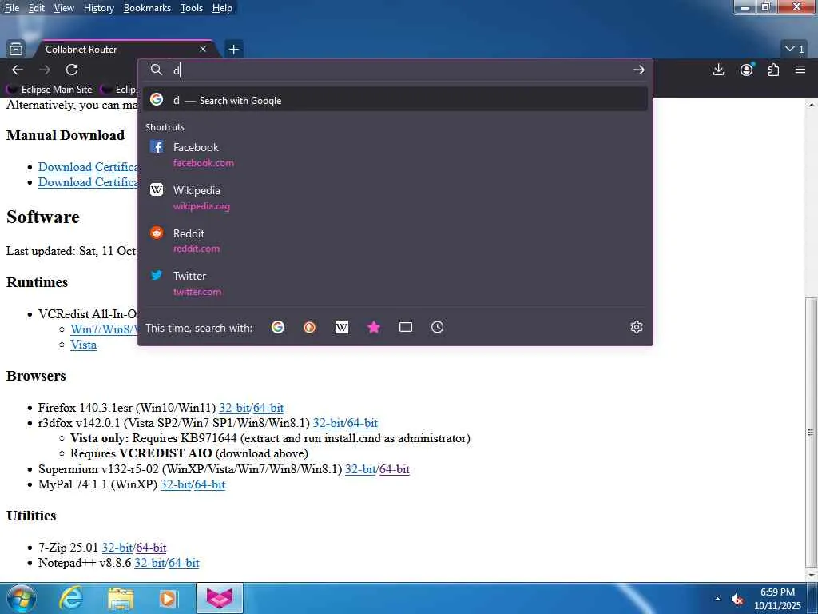Open the View menu
Screen dimensions: 818x614
(64, 8)
